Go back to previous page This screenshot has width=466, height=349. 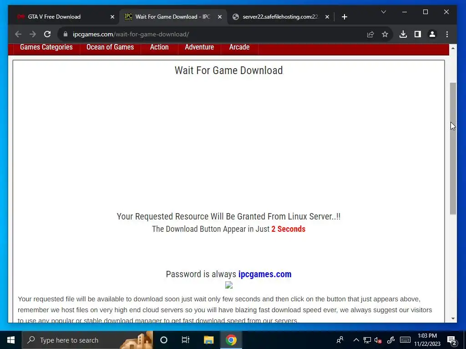[18, 34]
